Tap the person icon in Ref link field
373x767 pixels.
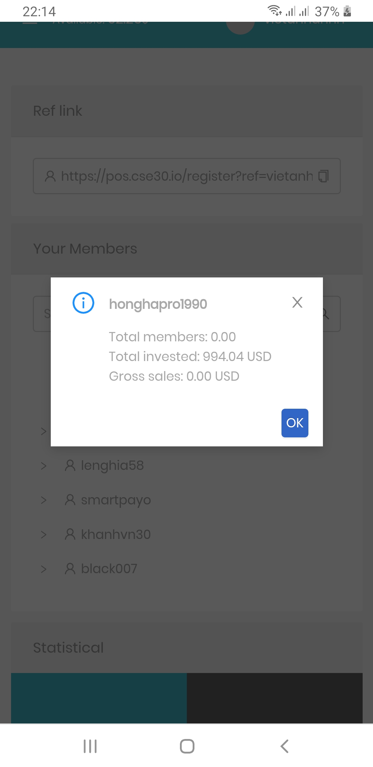tap(50, 176)
